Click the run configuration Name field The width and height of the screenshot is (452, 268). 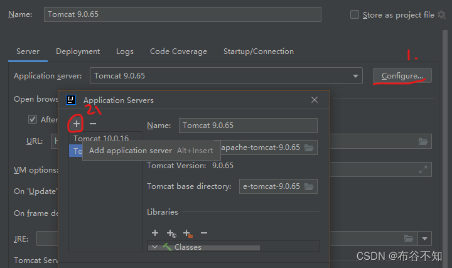click(x=183, y=14)
